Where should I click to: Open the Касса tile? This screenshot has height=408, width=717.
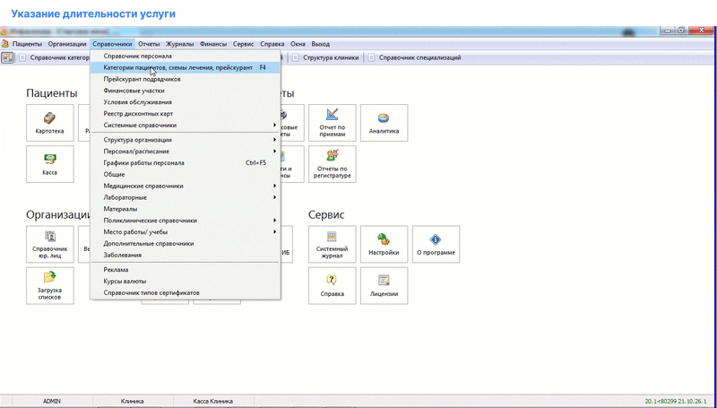[50, 164]
